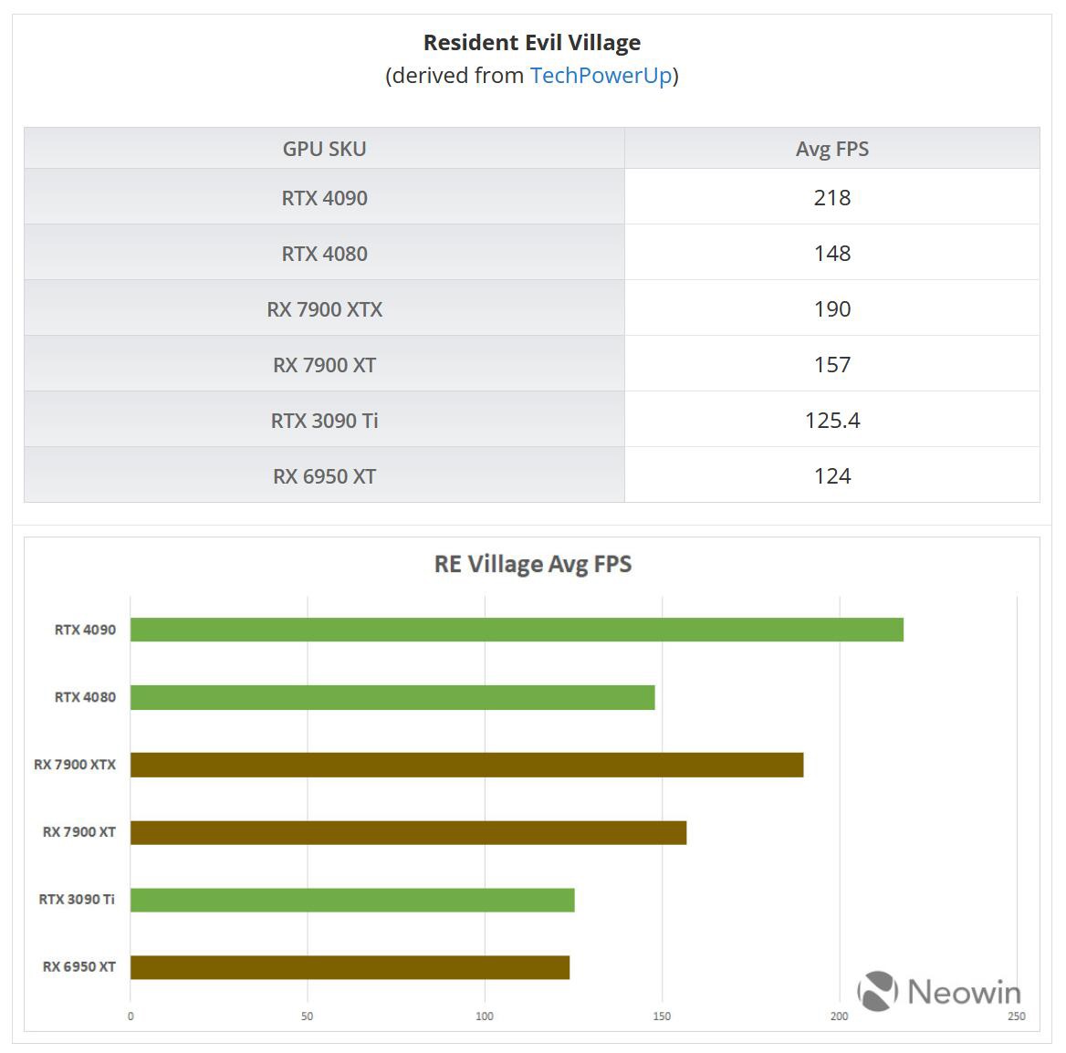The image size is (1066, 1053).
Task: Select the Avg FPS column header
Action: 832,148
